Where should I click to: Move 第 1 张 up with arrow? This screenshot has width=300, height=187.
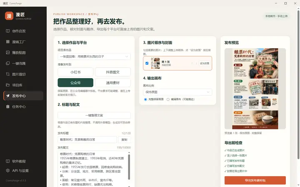coord(192,63)
